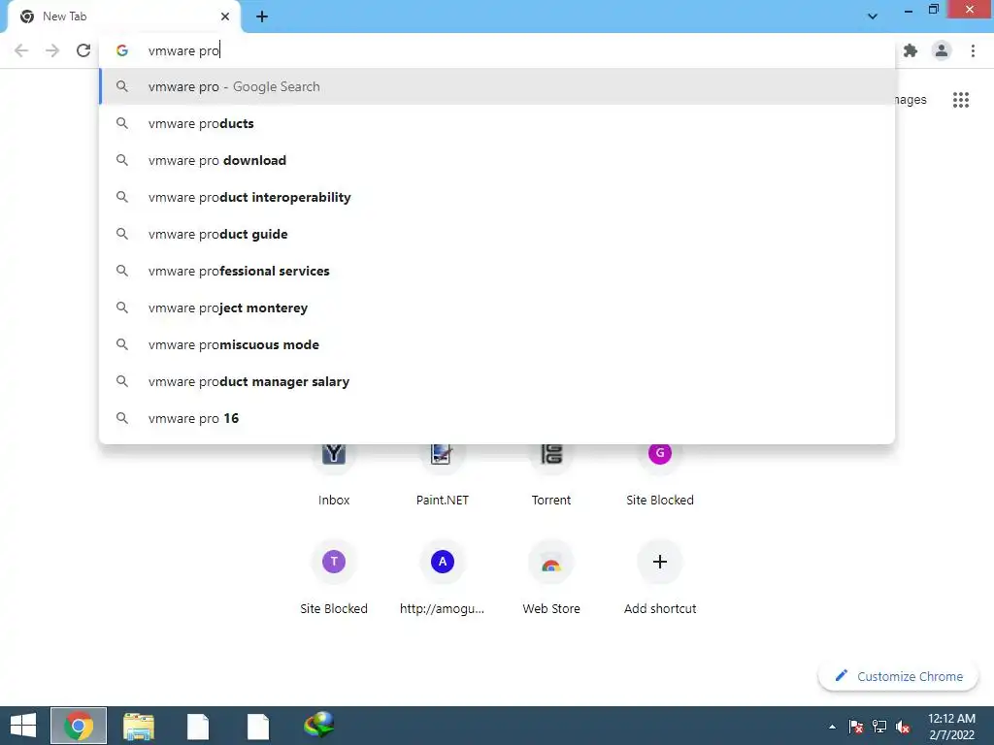Click the omnibox with 'vmware pro' text
This screenshot has width=994, height=745.
(x=497, y=50)
